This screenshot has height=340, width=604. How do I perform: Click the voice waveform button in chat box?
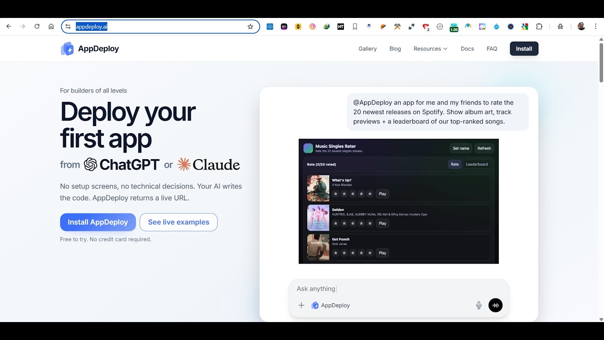495,305
